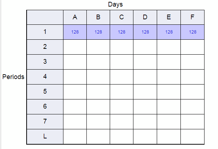Image resolution: width=218 pixels, height=149 pixels.
Task: Select the 128 cell under Day C
Action: pyautogui.click(x=122, y=32)
